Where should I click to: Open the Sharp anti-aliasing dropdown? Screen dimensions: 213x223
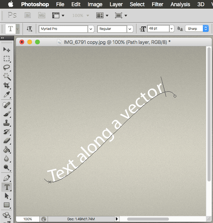pyautogui.click(x=197, y=29)
